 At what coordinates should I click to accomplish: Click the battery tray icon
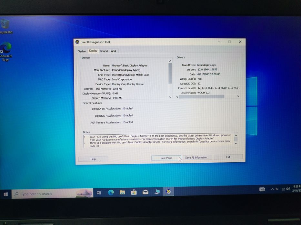(x=277, y=189)
